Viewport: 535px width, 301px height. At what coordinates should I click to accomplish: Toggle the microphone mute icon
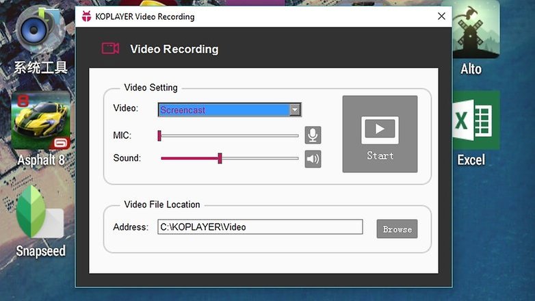tap(313, 135)
